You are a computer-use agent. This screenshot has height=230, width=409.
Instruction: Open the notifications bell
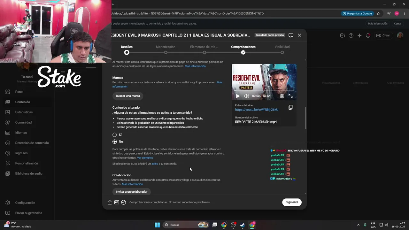[x=368, y=35]
